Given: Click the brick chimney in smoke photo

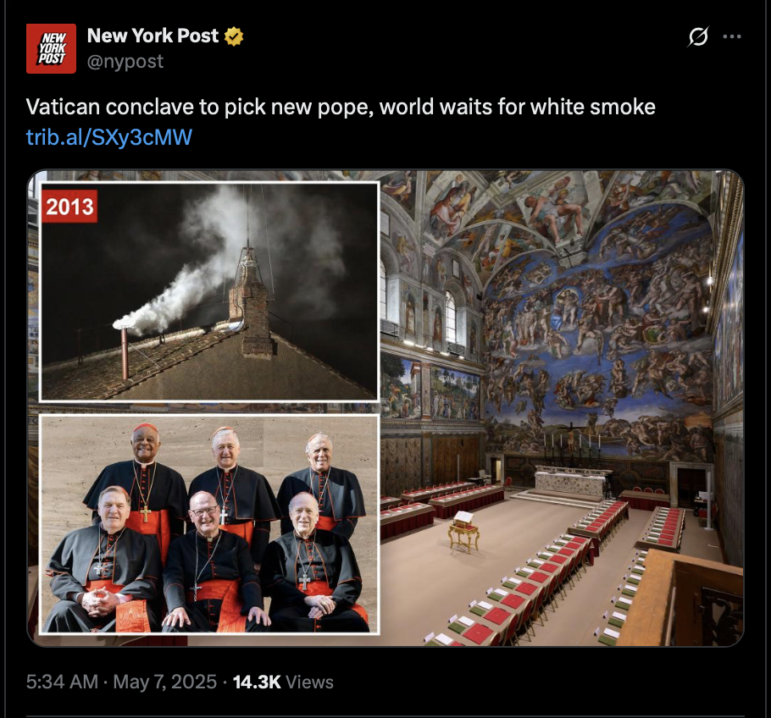Looking at the screenshot, I should (251, 305).
